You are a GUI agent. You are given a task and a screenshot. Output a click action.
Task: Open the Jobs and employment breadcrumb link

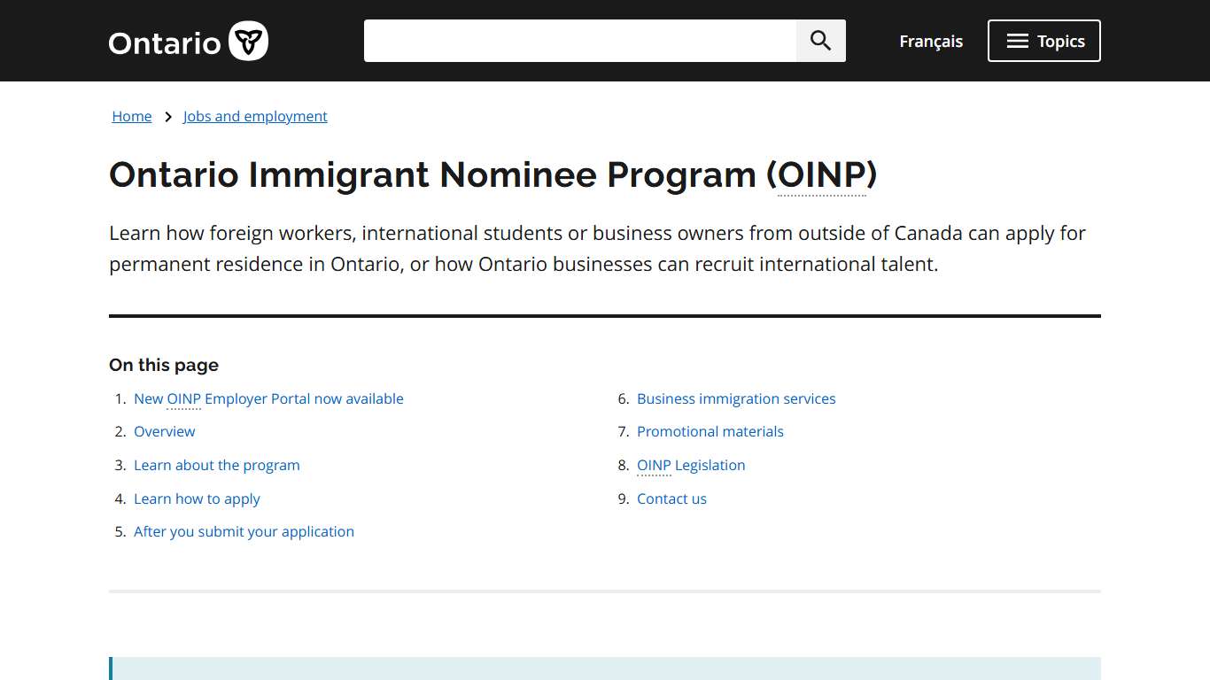(x=255, y=116)
